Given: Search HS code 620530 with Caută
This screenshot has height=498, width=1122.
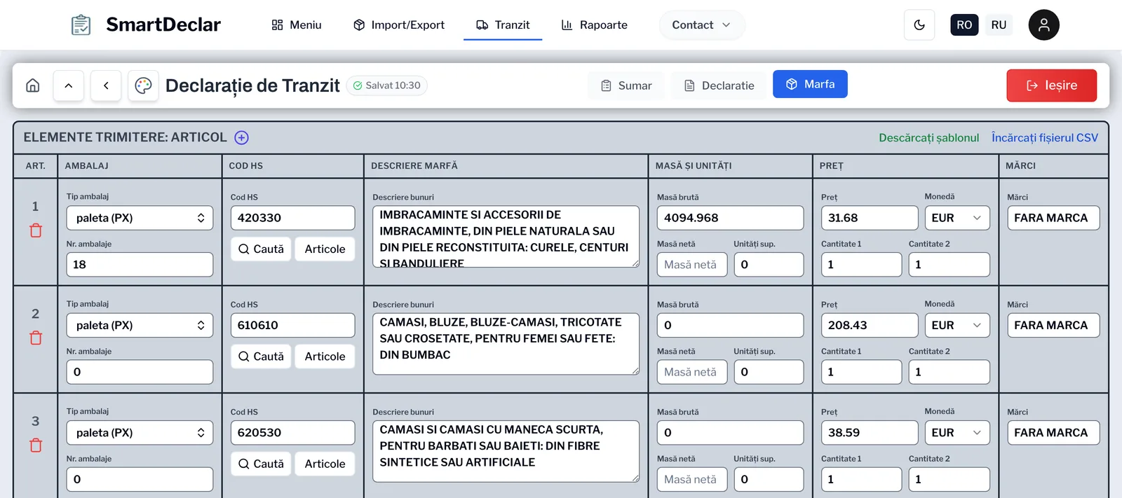Looking at the screenshot, I should click(261, 463).
